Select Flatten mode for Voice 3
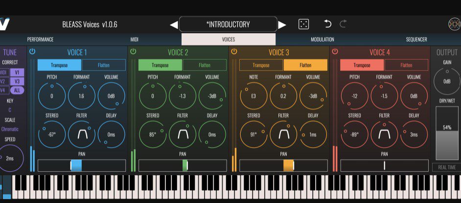 point(305,65)
